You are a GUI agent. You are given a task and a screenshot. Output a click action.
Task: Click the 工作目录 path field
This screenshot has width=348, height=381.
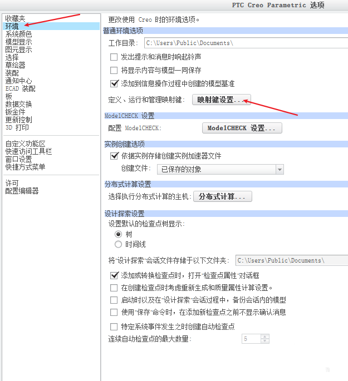(246, 43)
